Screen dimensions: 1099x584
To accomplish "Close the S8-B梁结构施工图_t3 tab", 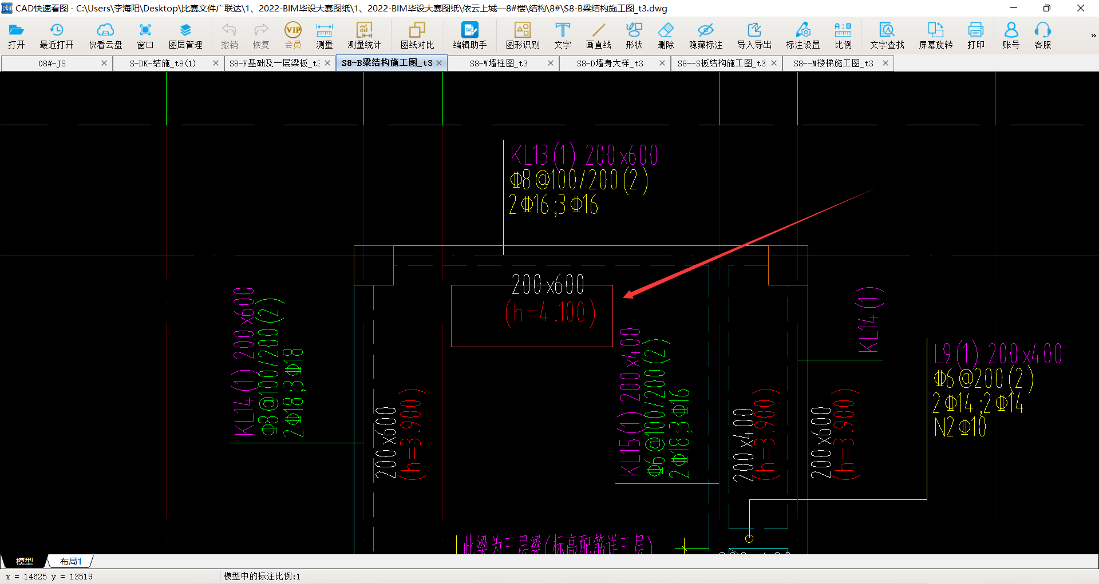I will (439, 63).
